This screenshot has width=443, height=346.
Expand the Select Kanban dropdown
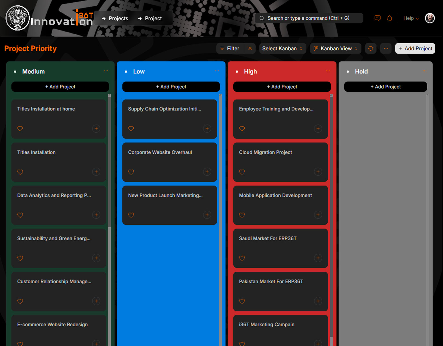[282, 49]
